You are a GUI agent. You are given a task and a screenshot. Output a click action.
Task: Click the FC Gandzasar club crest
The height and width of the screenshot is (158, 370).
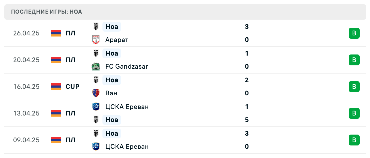[x=96, y=66]
